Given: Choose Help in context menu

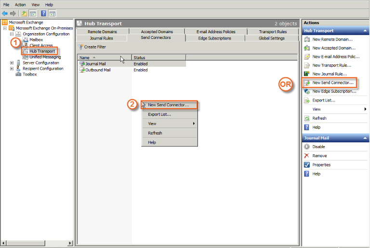Looking at the screenshot, I should click(170, 143).
